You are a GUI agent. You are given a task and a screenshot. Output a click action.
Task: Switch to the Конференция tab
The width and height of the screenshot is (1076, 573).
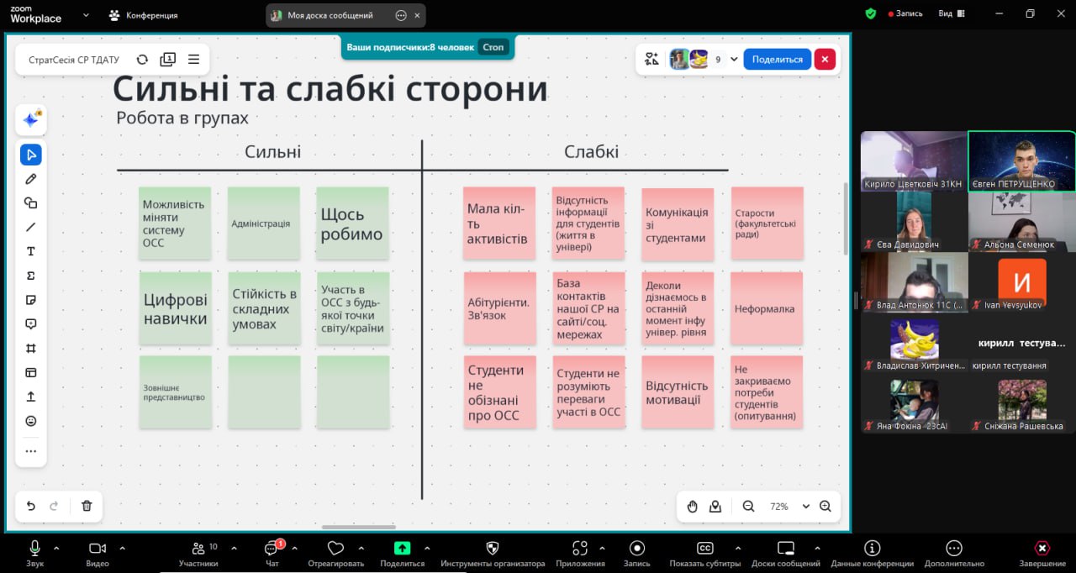pos(143,15)
